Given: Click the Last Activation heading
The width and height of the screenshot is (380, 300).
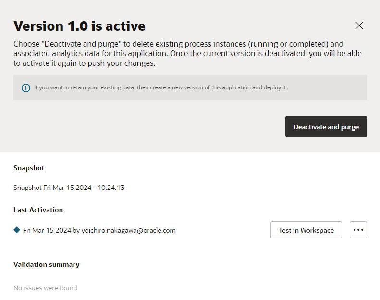Looking at the screenshot, I should coord(38,210).
